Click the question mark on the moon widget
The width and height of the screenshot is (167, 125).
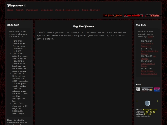click(x=157, y=101)
